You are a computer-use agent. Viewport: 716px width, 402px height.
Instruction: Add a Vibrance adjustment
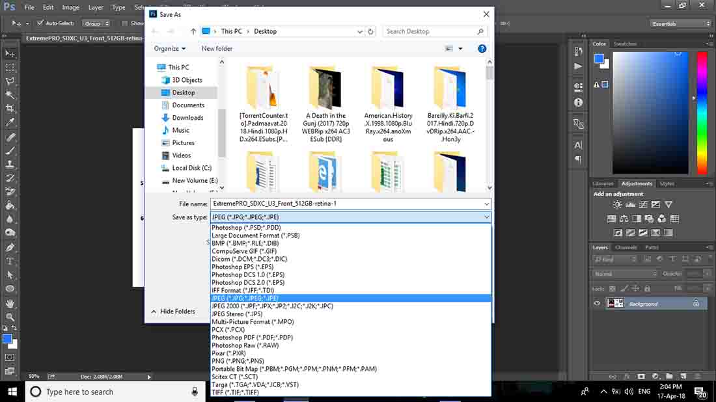pos(668,205)
